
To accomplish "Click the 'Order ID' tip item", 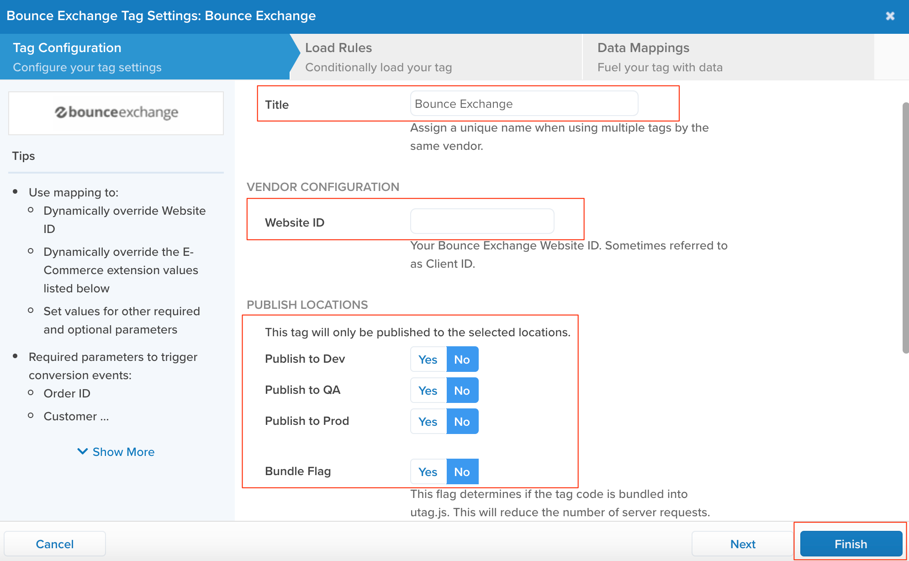I will tap(67, 393).
